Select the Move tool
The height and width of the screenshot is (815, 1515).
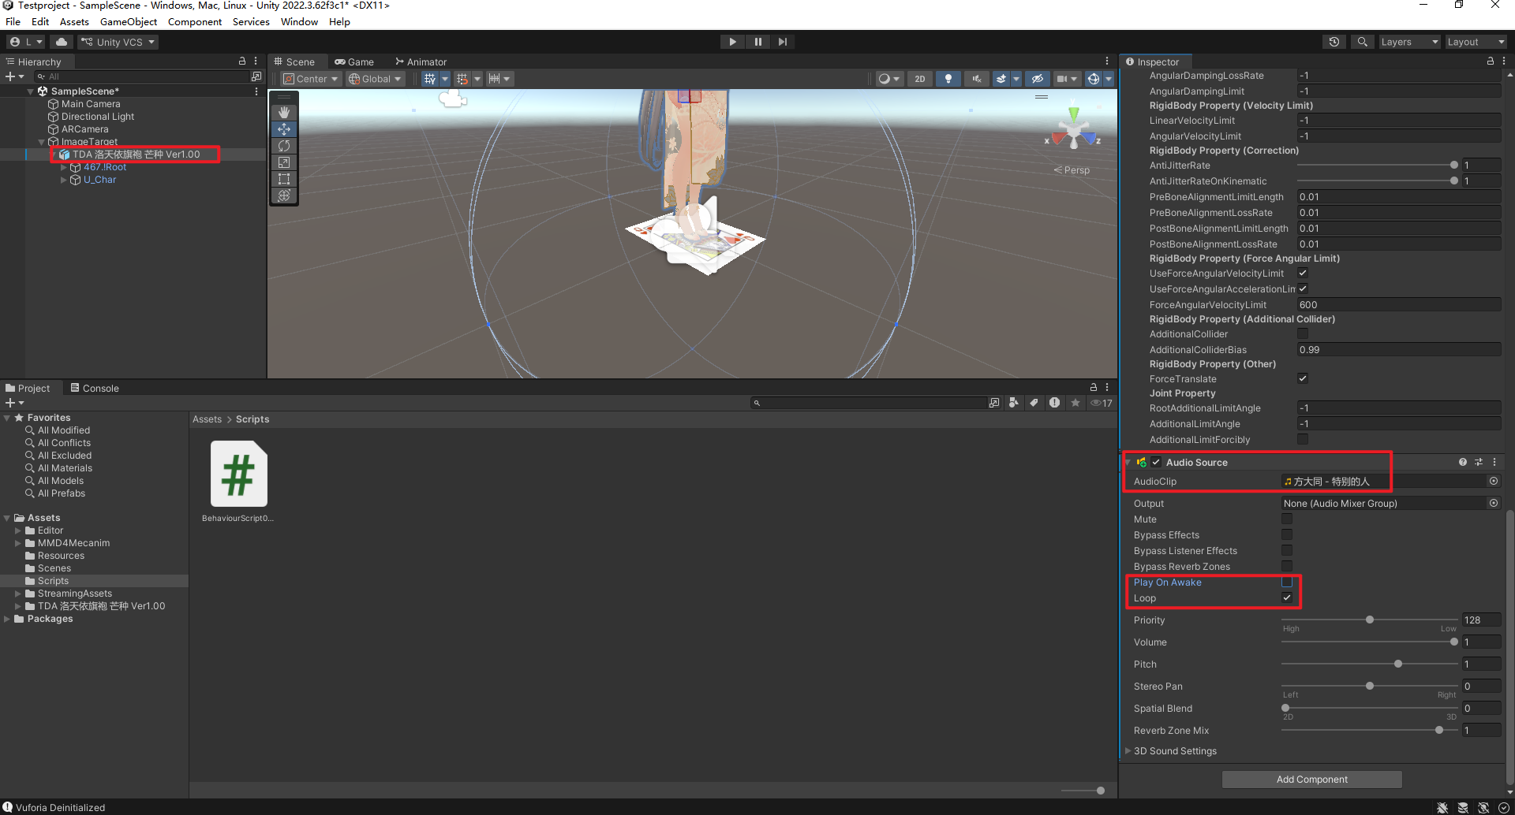coord(284,129)
